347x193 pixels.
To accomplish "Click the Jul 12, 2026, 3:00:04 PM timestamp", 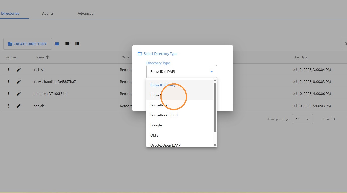I will [x=312, y=70].
